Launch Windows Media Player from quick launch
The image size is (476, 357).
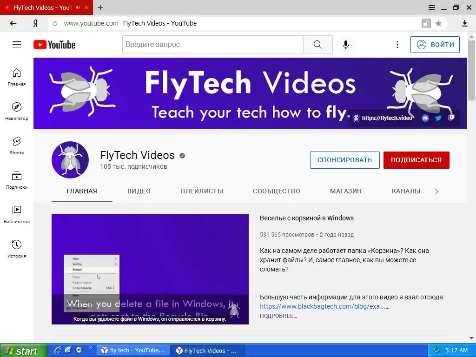[x=79, y=350]
